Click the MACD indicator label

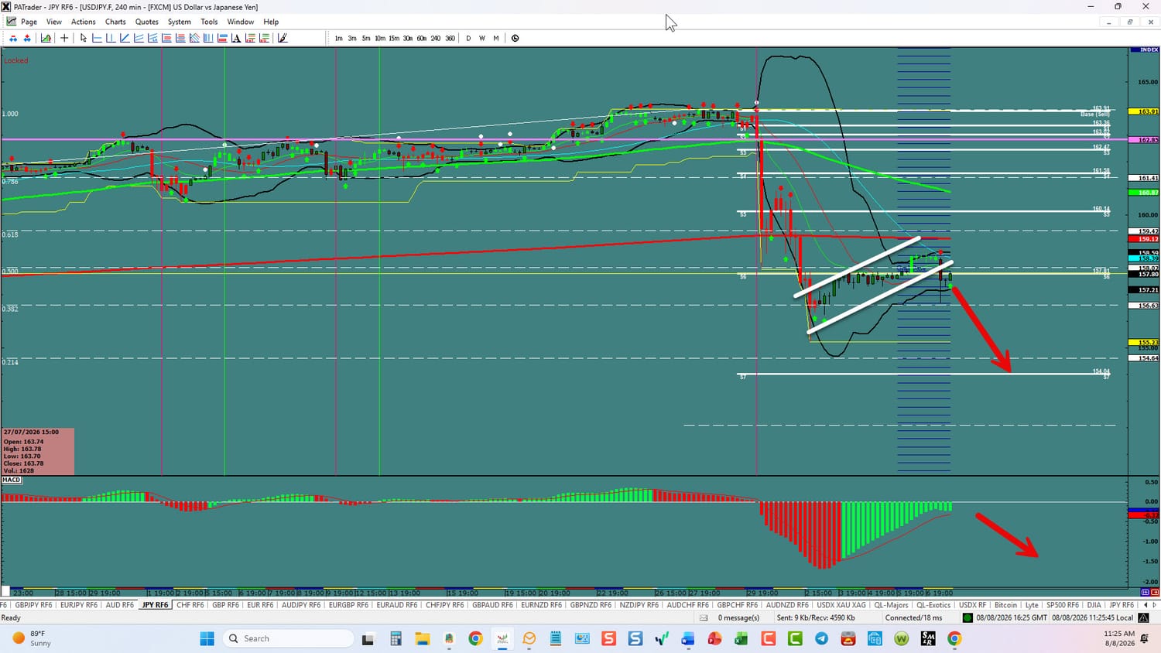pyautogui.click(x=12, y=480)
